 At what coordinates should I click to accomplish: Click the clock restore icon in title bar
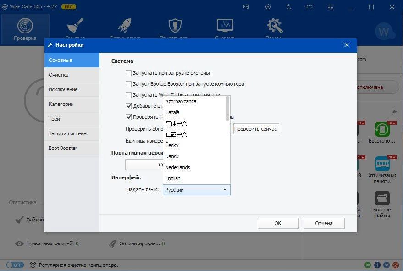[268, 7]
